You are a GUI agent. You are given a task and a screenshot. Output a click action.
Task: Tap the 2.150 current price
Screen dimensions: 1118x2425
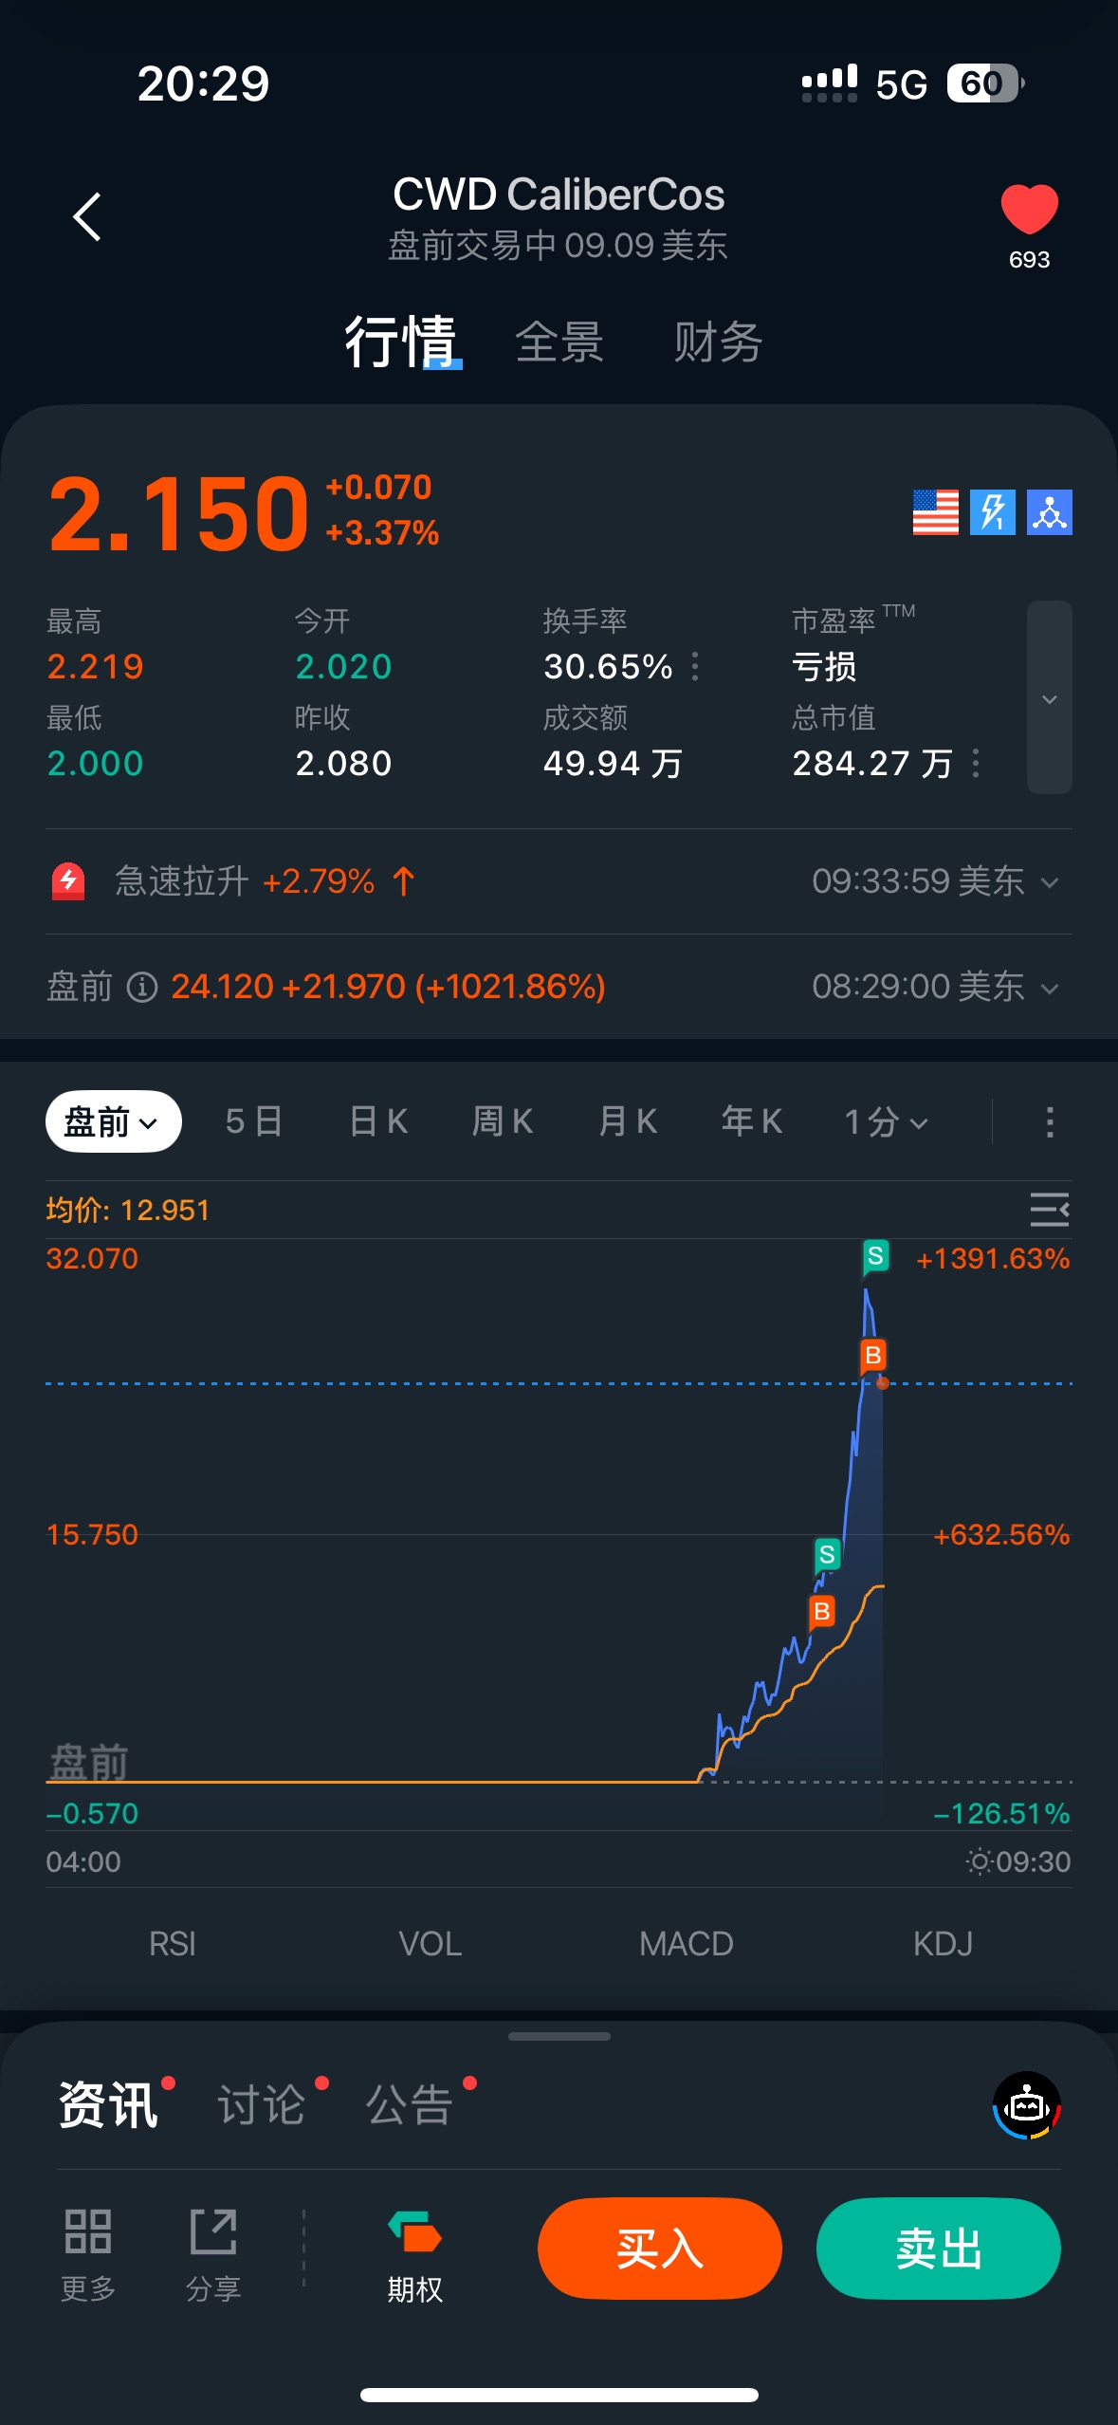pos(179,513)
